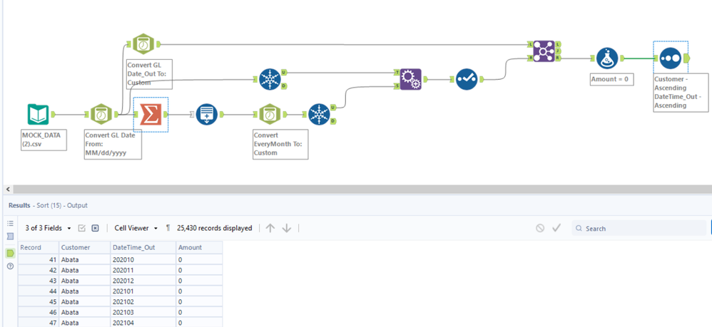The image size is (712, 327).
Task: Click Abata in record 44 row
Action: [84, 291]
